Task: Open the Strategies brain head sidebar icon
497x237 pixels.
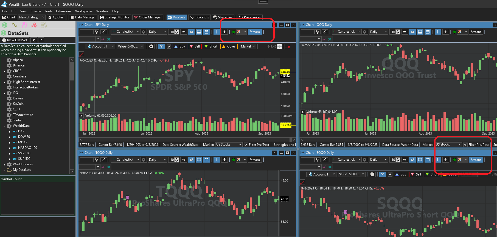Action: click(24, 25)
